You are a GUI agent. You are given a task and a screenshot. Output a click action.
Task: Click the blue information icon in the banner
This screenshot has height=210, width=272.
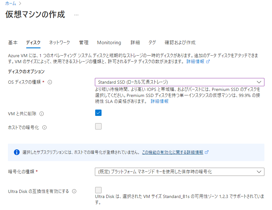(17, 152)
